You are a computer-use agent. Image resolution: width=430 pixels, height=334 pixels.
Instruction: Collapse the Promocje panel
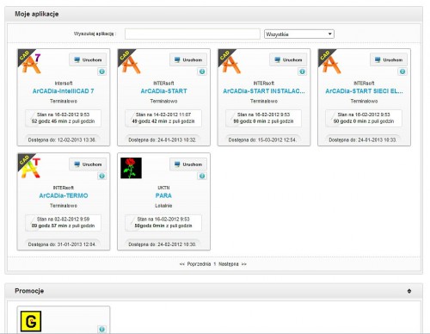[409, 291]
